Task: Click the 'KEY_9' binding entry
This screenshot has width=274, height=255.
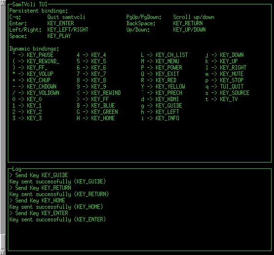Action: pos(98,87)
